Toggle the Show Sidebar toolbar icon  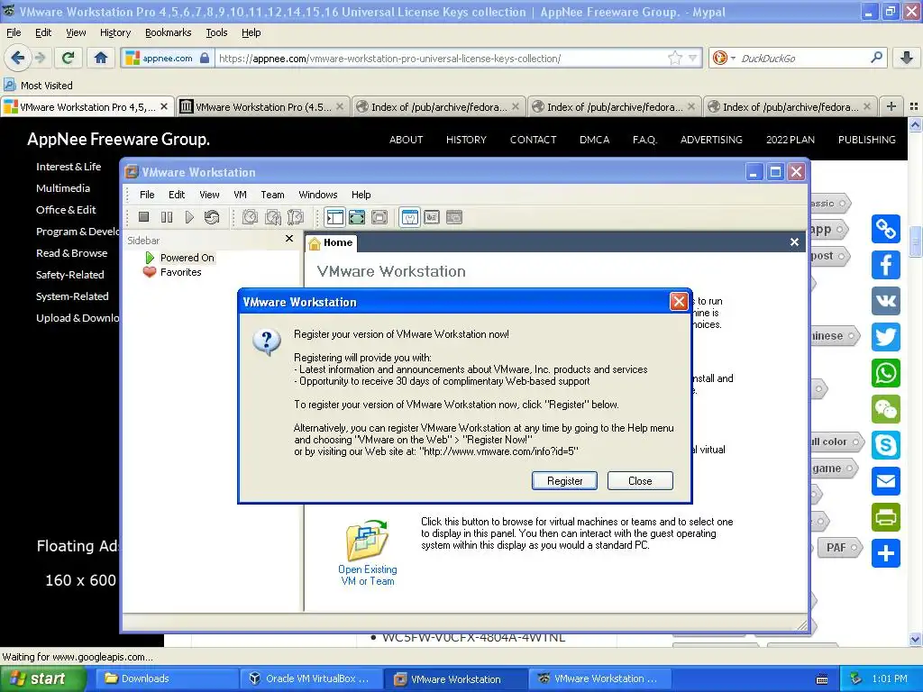point(334,217)
